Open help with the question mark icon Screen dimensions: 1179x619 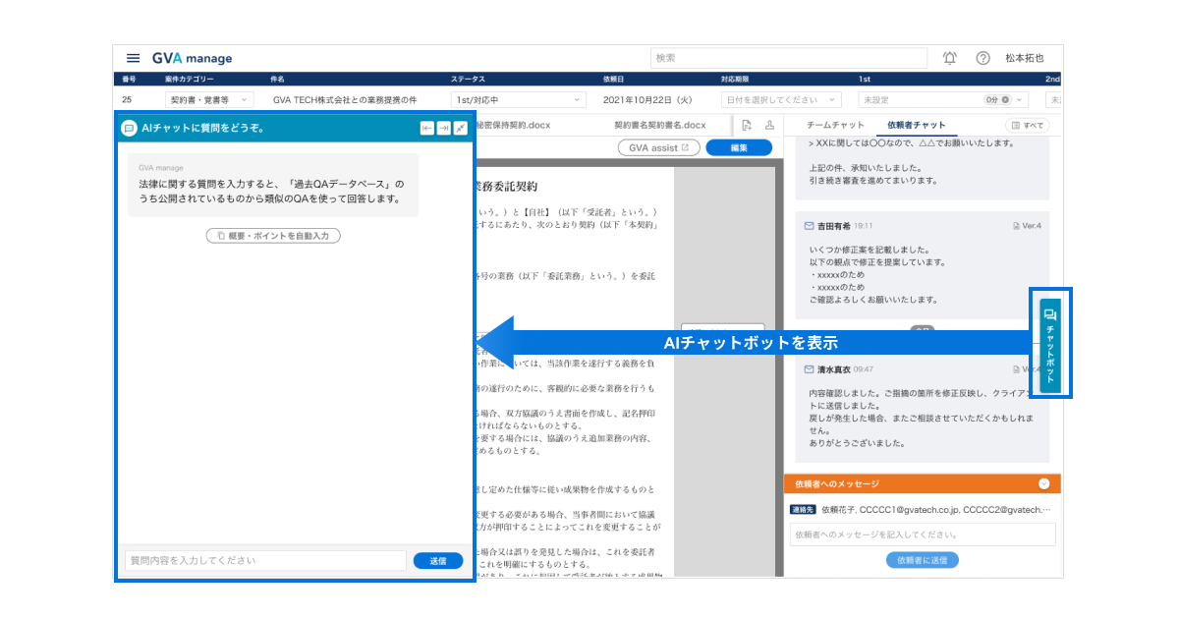click(x=982, y=58)
